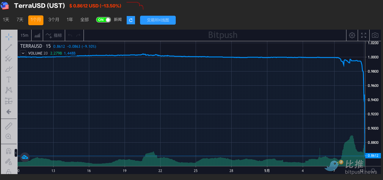Toggle the magnet mode icon
The image size is (383, 180).
coord(9,151)
